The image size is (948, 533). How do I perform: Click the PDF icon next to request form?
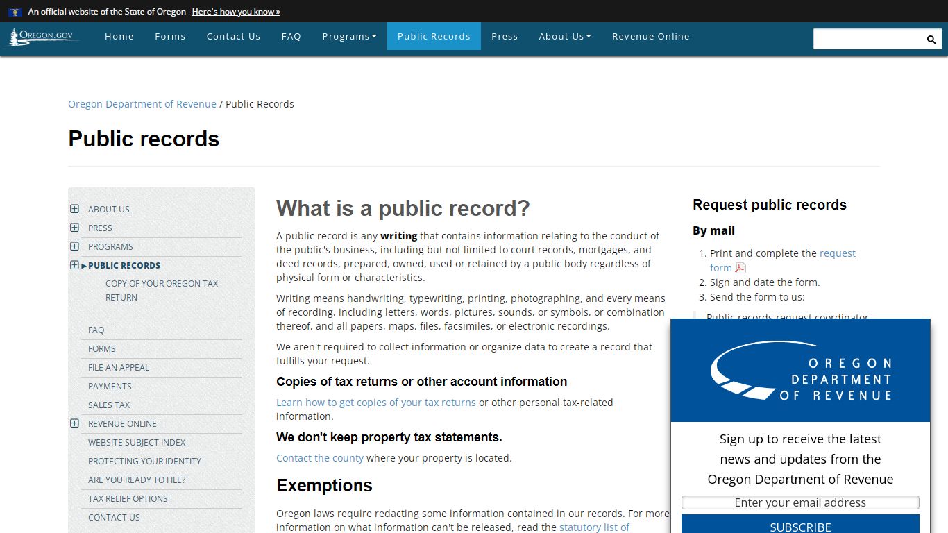point(740,268)
